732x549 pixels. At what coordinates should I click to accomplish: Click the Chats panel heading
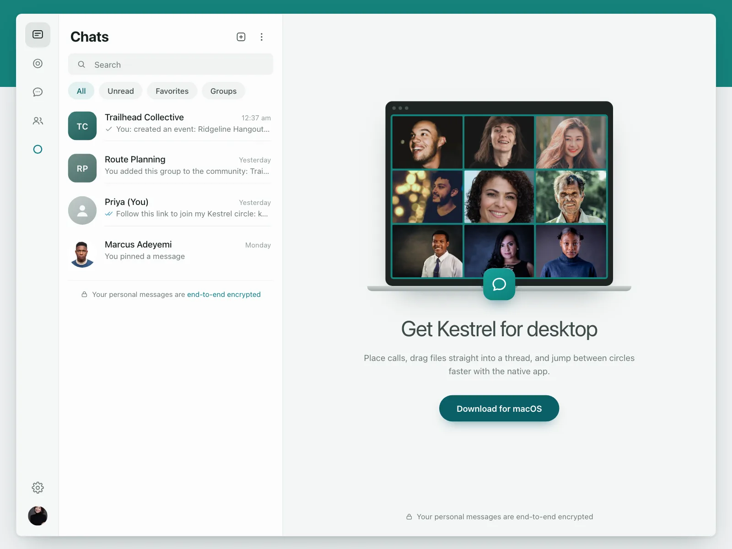coord(90,37)
